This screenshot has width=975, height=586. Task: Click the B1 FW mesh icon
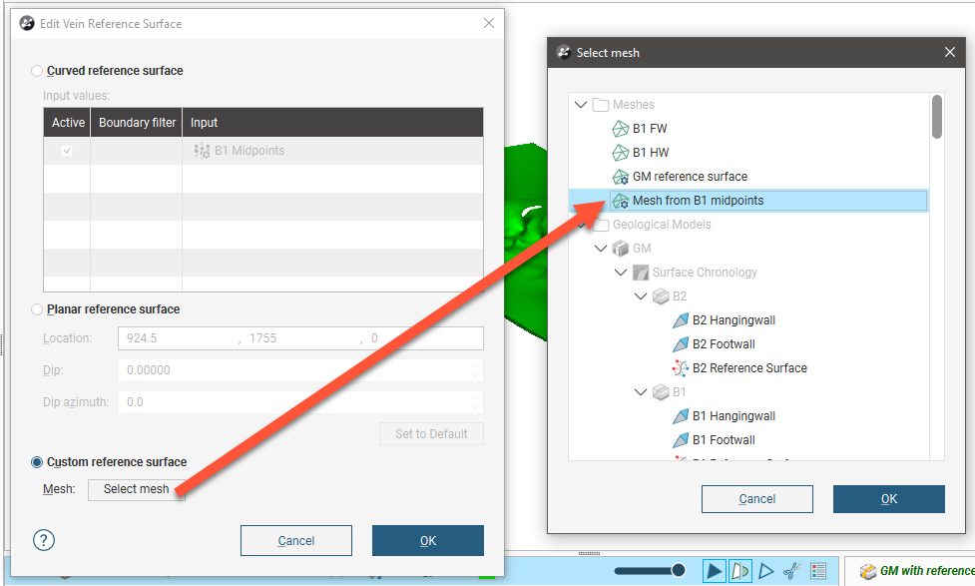pos(621,129)
